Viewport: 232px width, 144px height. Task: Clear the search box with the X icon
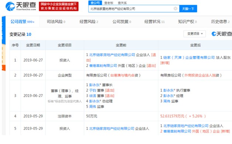click(x=176, y=8)
